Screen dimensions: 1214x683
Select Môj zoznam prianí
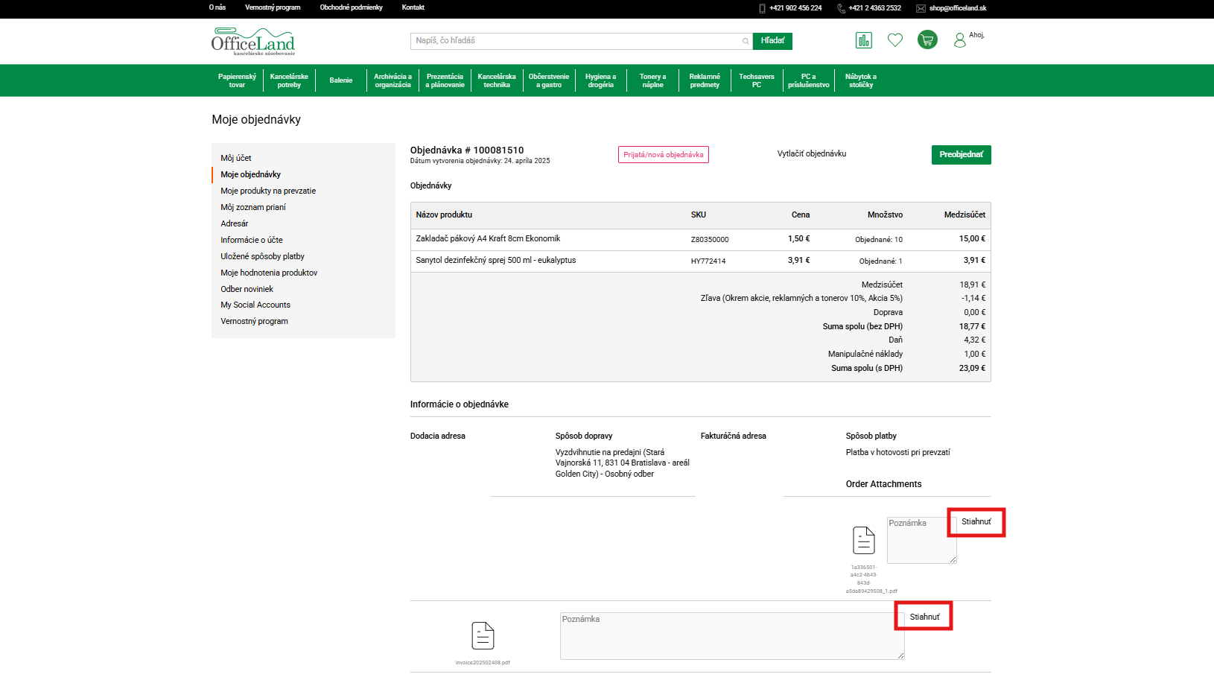[253, 207]
